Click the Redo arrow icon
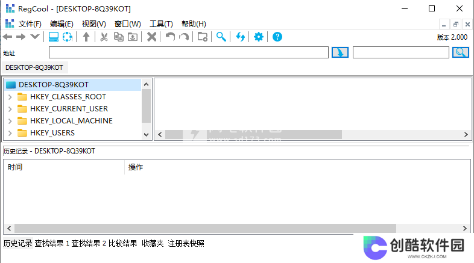Image resolution: width=474 pixels, height=263 pixels. click(184, 37)
